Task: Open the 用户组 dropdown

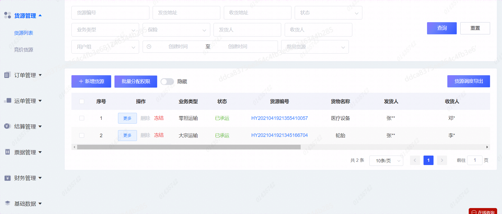Action: coord(105,47)
